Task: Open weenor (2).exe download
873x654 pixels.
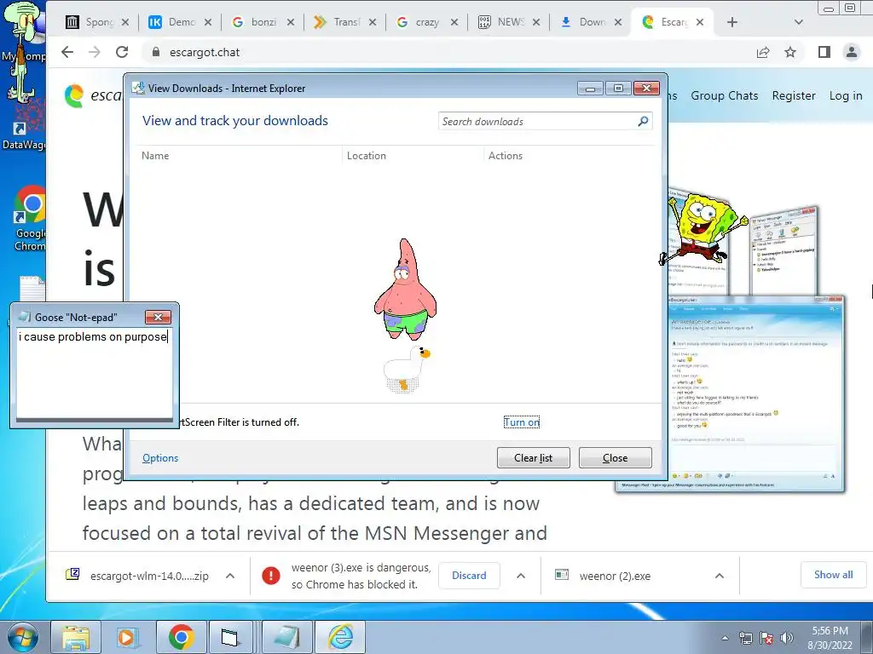Action: tap(615, 577)
